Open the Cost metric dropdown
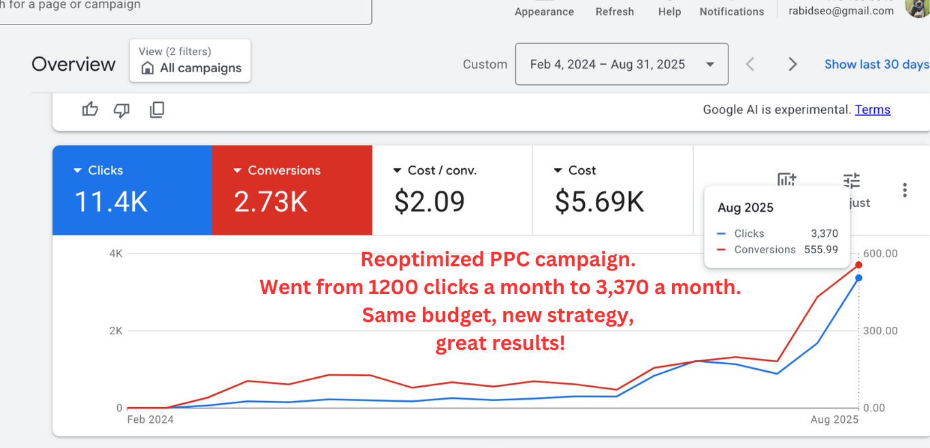The height and width of the screenshot is (448, 930). 558,171
